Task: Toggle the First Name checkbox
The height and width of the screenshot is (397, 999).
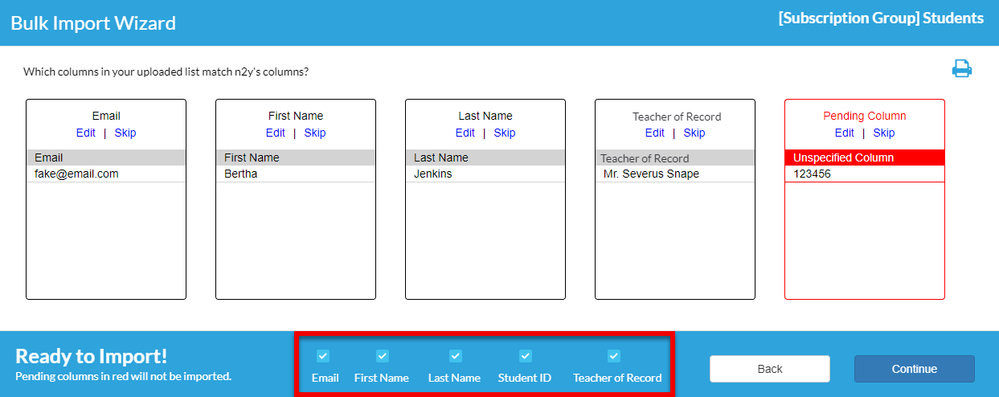Action: coord(383,356)
